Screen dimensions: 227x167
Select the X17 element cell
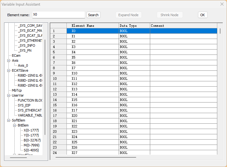point(93,110)
